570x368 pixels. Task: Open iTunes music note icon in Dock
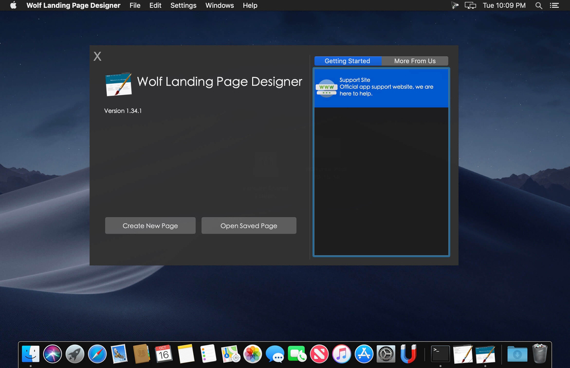tap(341, 354)
